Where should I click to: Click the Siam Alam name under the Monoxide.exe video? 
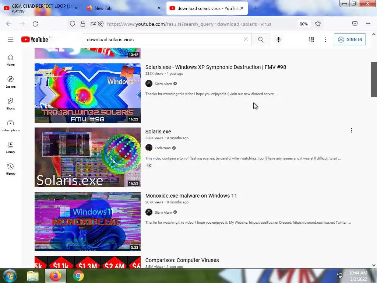pos(163,212)
